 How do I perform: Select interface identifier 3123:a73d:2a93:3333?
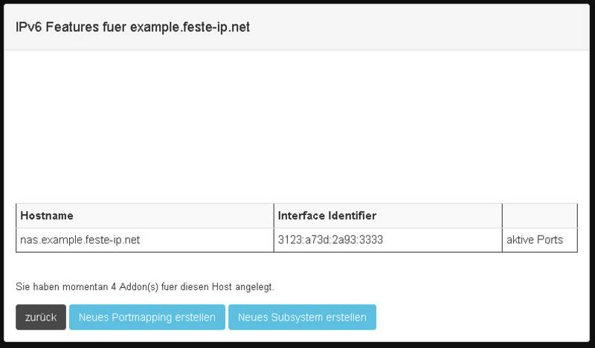point(387,240)
